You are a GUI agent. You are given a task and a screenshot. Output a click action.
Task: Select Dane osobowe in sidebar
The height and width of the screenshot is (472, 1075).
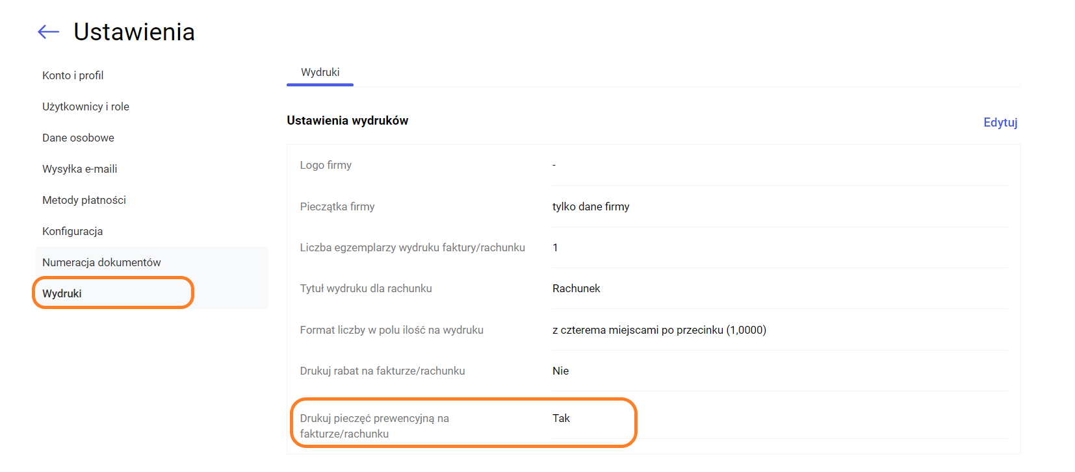coord(78,138)
